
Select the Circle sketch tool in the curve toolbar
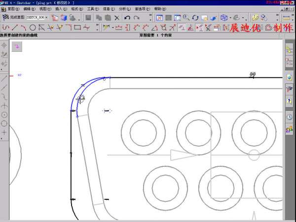(33, 28)
